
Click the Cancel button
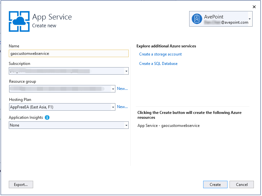242,184
